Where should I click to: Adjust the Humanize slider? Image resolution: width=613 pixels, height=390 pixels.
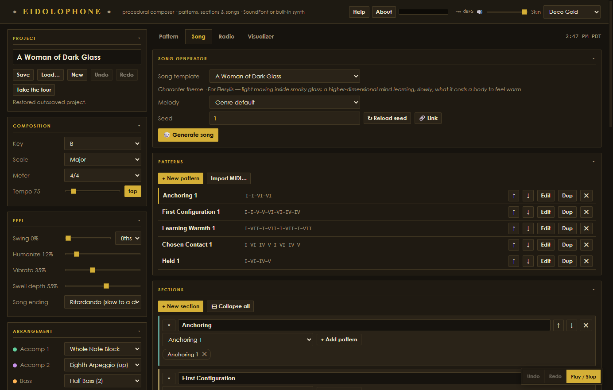pos(103,254)
